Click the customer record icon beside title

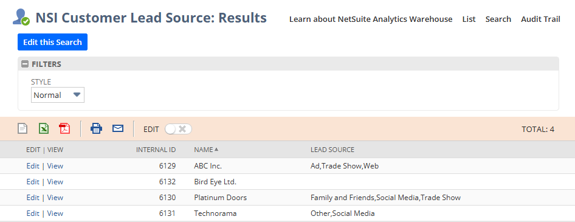pyautogui.click(x=21, y=17)
